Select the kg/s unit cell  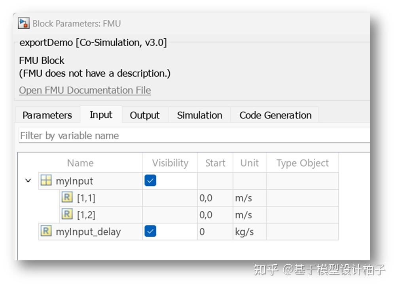(247, 232)
